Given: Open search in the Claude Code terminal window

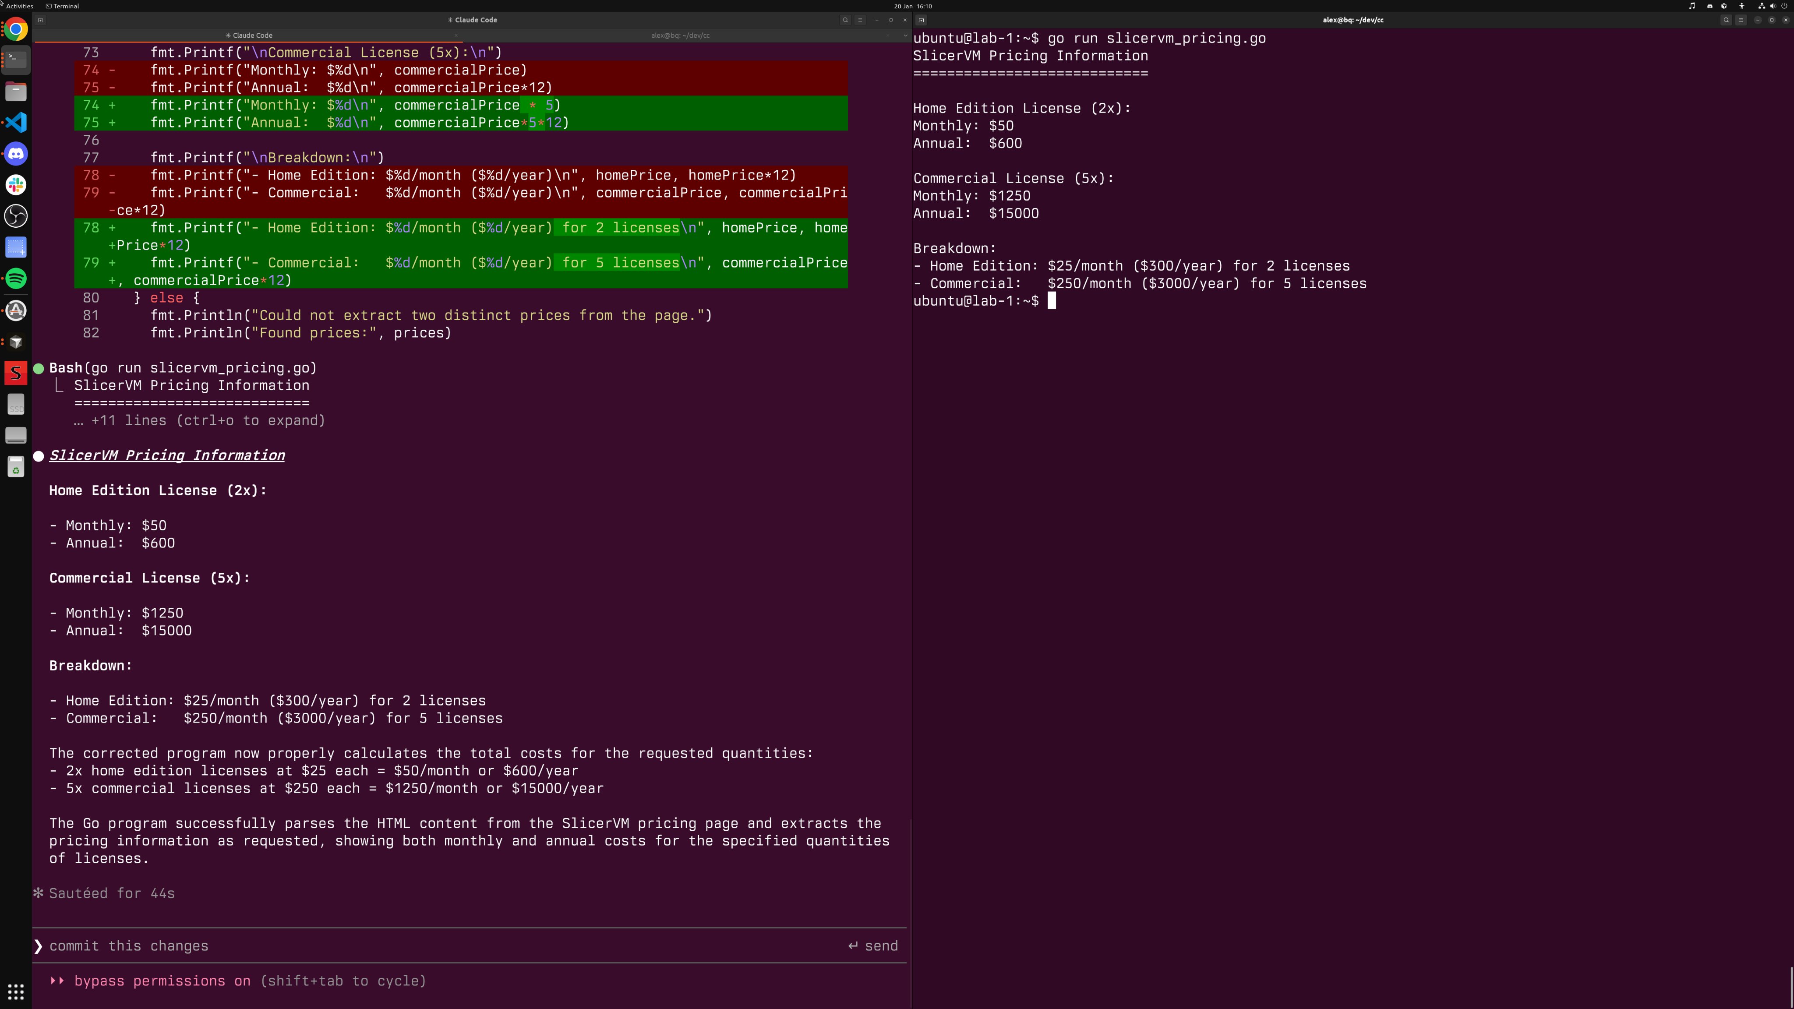Looking at the screenshot, I should [845, 20].
